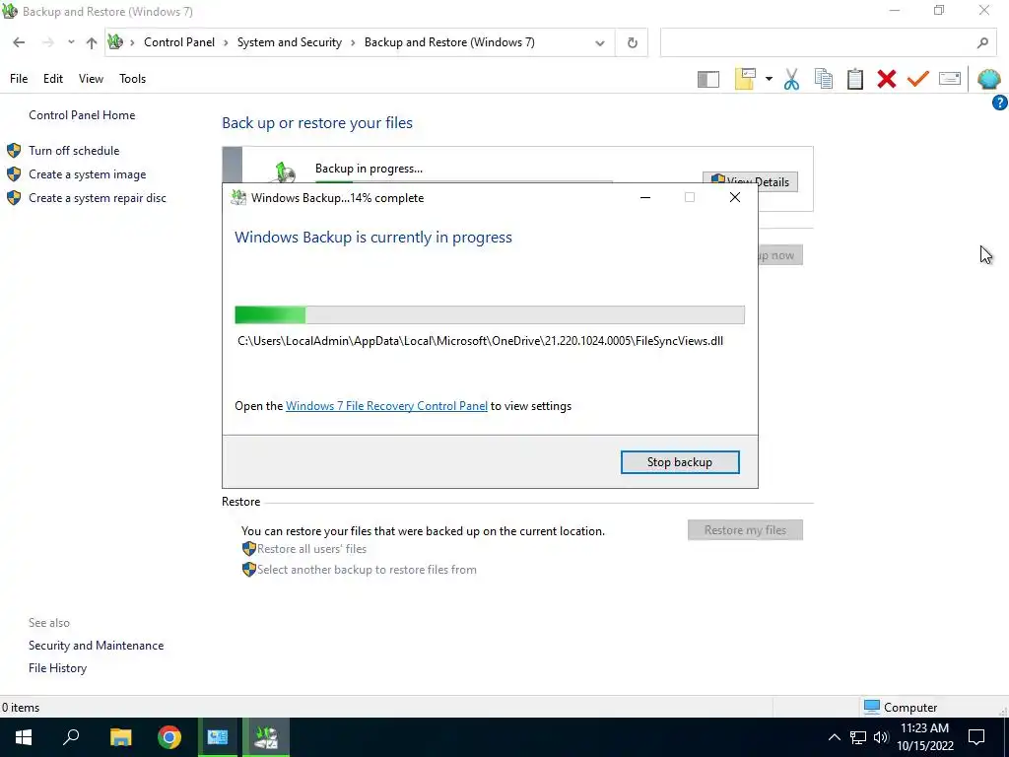Click the Copy toolbar icon
1009x757 pixels.
coord(823,79)
